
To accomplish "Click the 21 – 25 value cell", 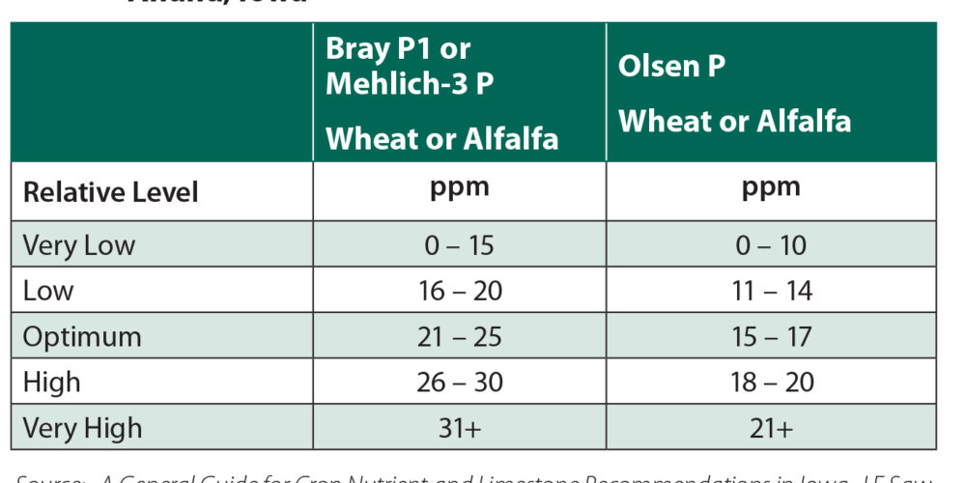I will [460, 337].
